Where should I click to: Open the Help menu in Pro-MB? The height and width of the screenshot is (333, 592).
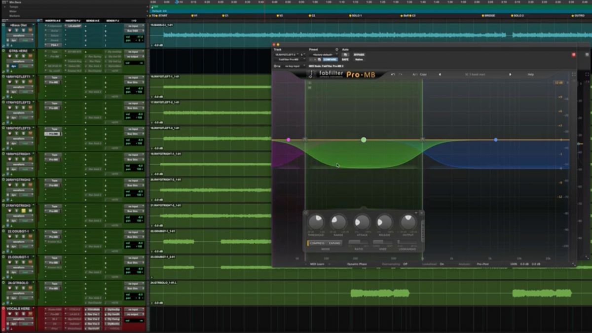[531, 74]
